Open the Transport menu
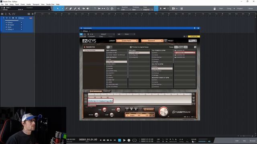This screenshot has height=144, width=257. [36, 4]
